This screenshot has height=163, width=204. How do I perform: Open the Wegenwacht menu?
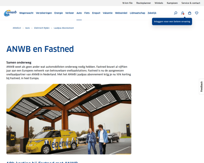click(x=26, y=13)
